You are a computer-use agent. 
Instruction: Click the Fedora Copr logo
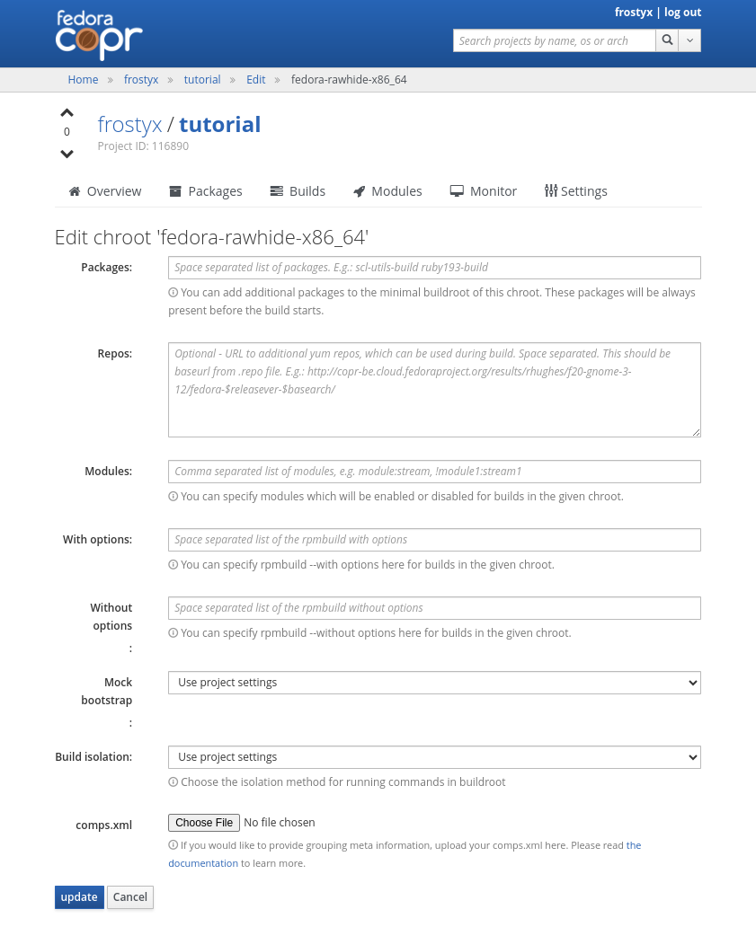point(99,35)
